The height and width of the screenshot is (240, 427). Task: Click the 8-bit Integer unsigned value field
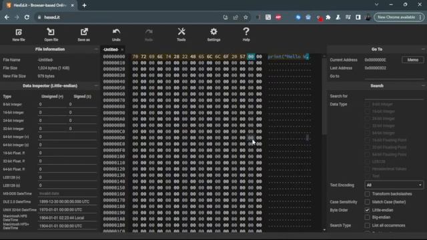coord(52,104)
